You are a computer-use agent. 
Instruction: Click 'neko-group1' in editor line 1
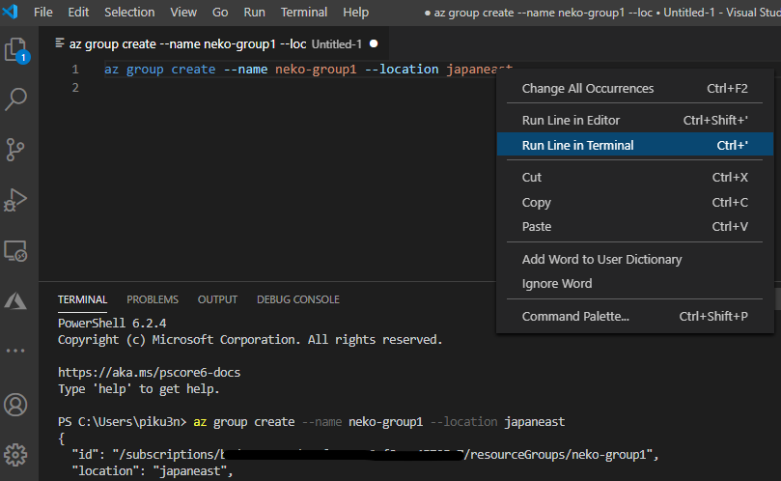point(316,69)
